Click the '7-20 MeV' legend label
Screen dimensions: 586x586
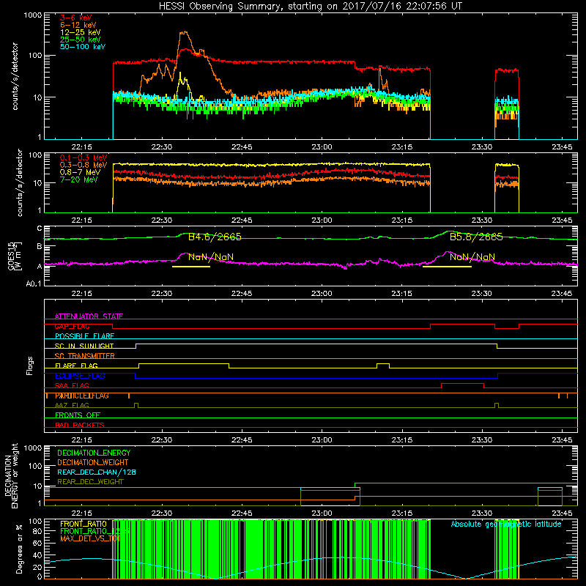coord(79,179)
